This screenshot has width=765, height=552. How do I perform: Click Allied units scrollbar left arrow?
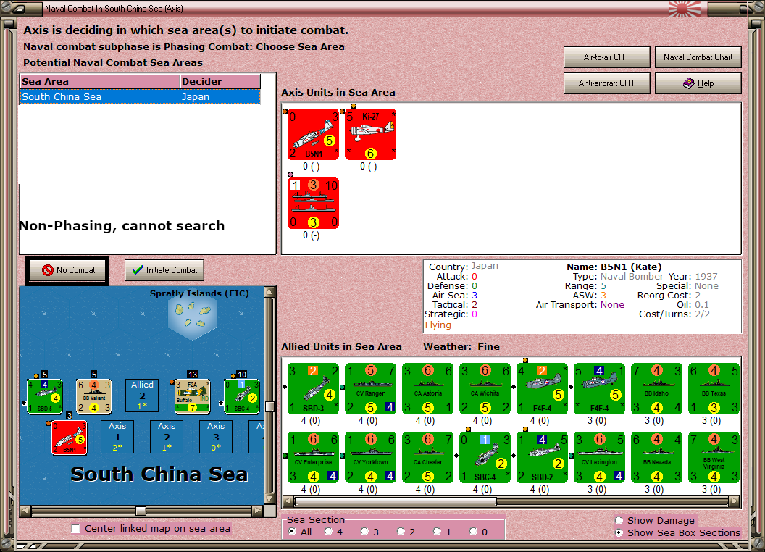(288, 501)
